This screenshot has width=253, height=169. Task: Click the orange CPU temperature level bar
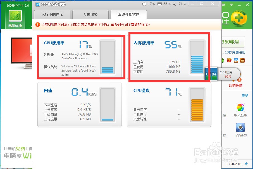click(x=197, y=105)
